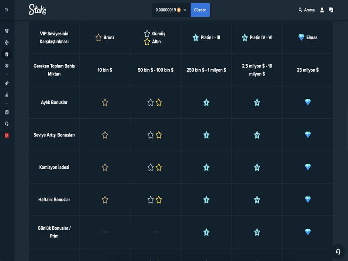Click the diamond icon in Aylık Bonuslar row
The image size is (348, 261).
308,102
